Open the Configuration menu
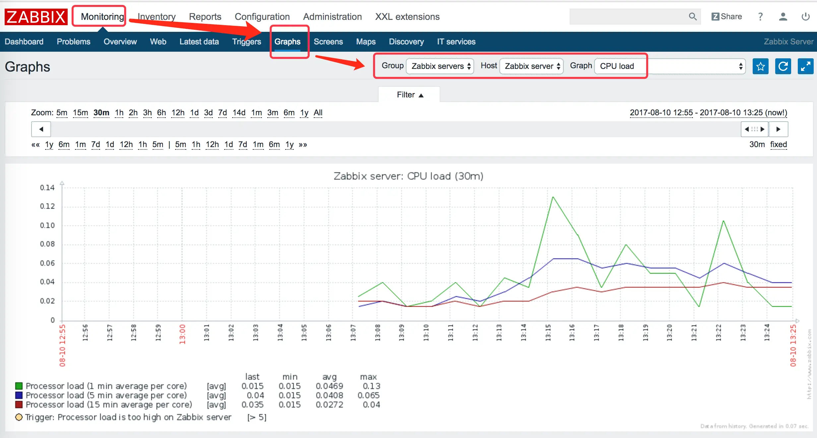Image resolution: width=817 pixels, height=438 pixels. tap(262, 17)
